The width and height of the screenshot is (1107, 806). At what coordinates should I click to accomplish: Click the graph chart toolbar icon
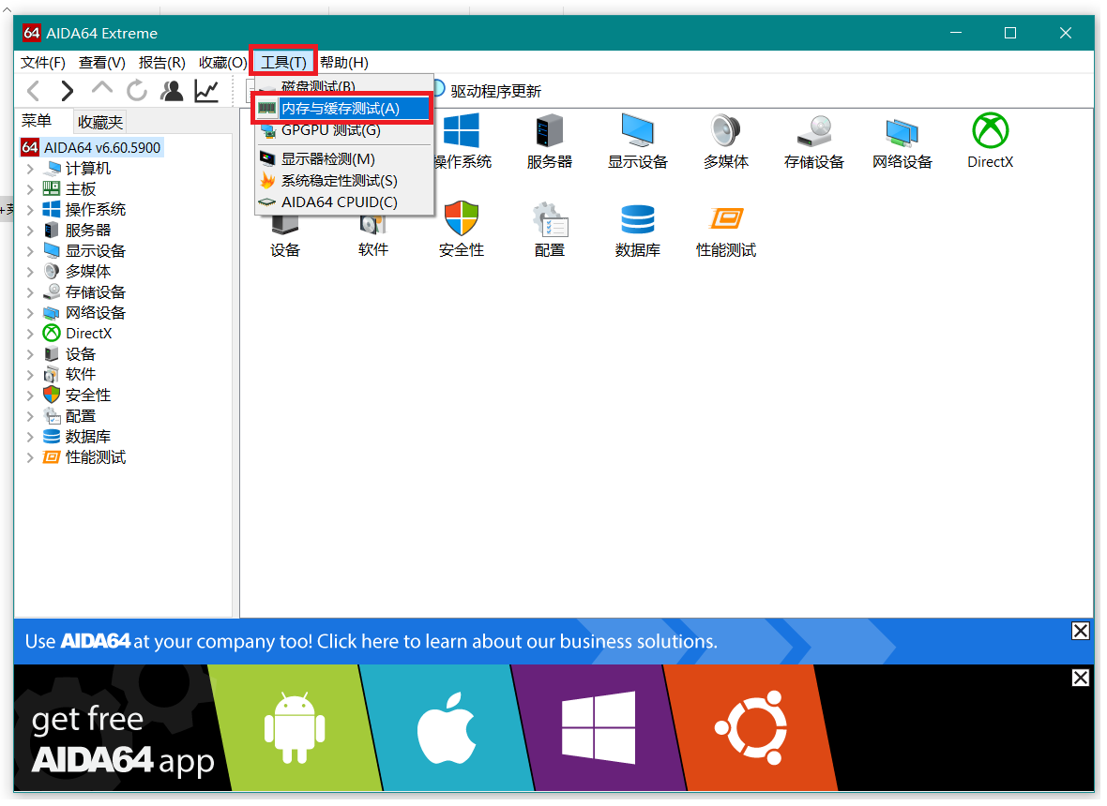[206, 91]
